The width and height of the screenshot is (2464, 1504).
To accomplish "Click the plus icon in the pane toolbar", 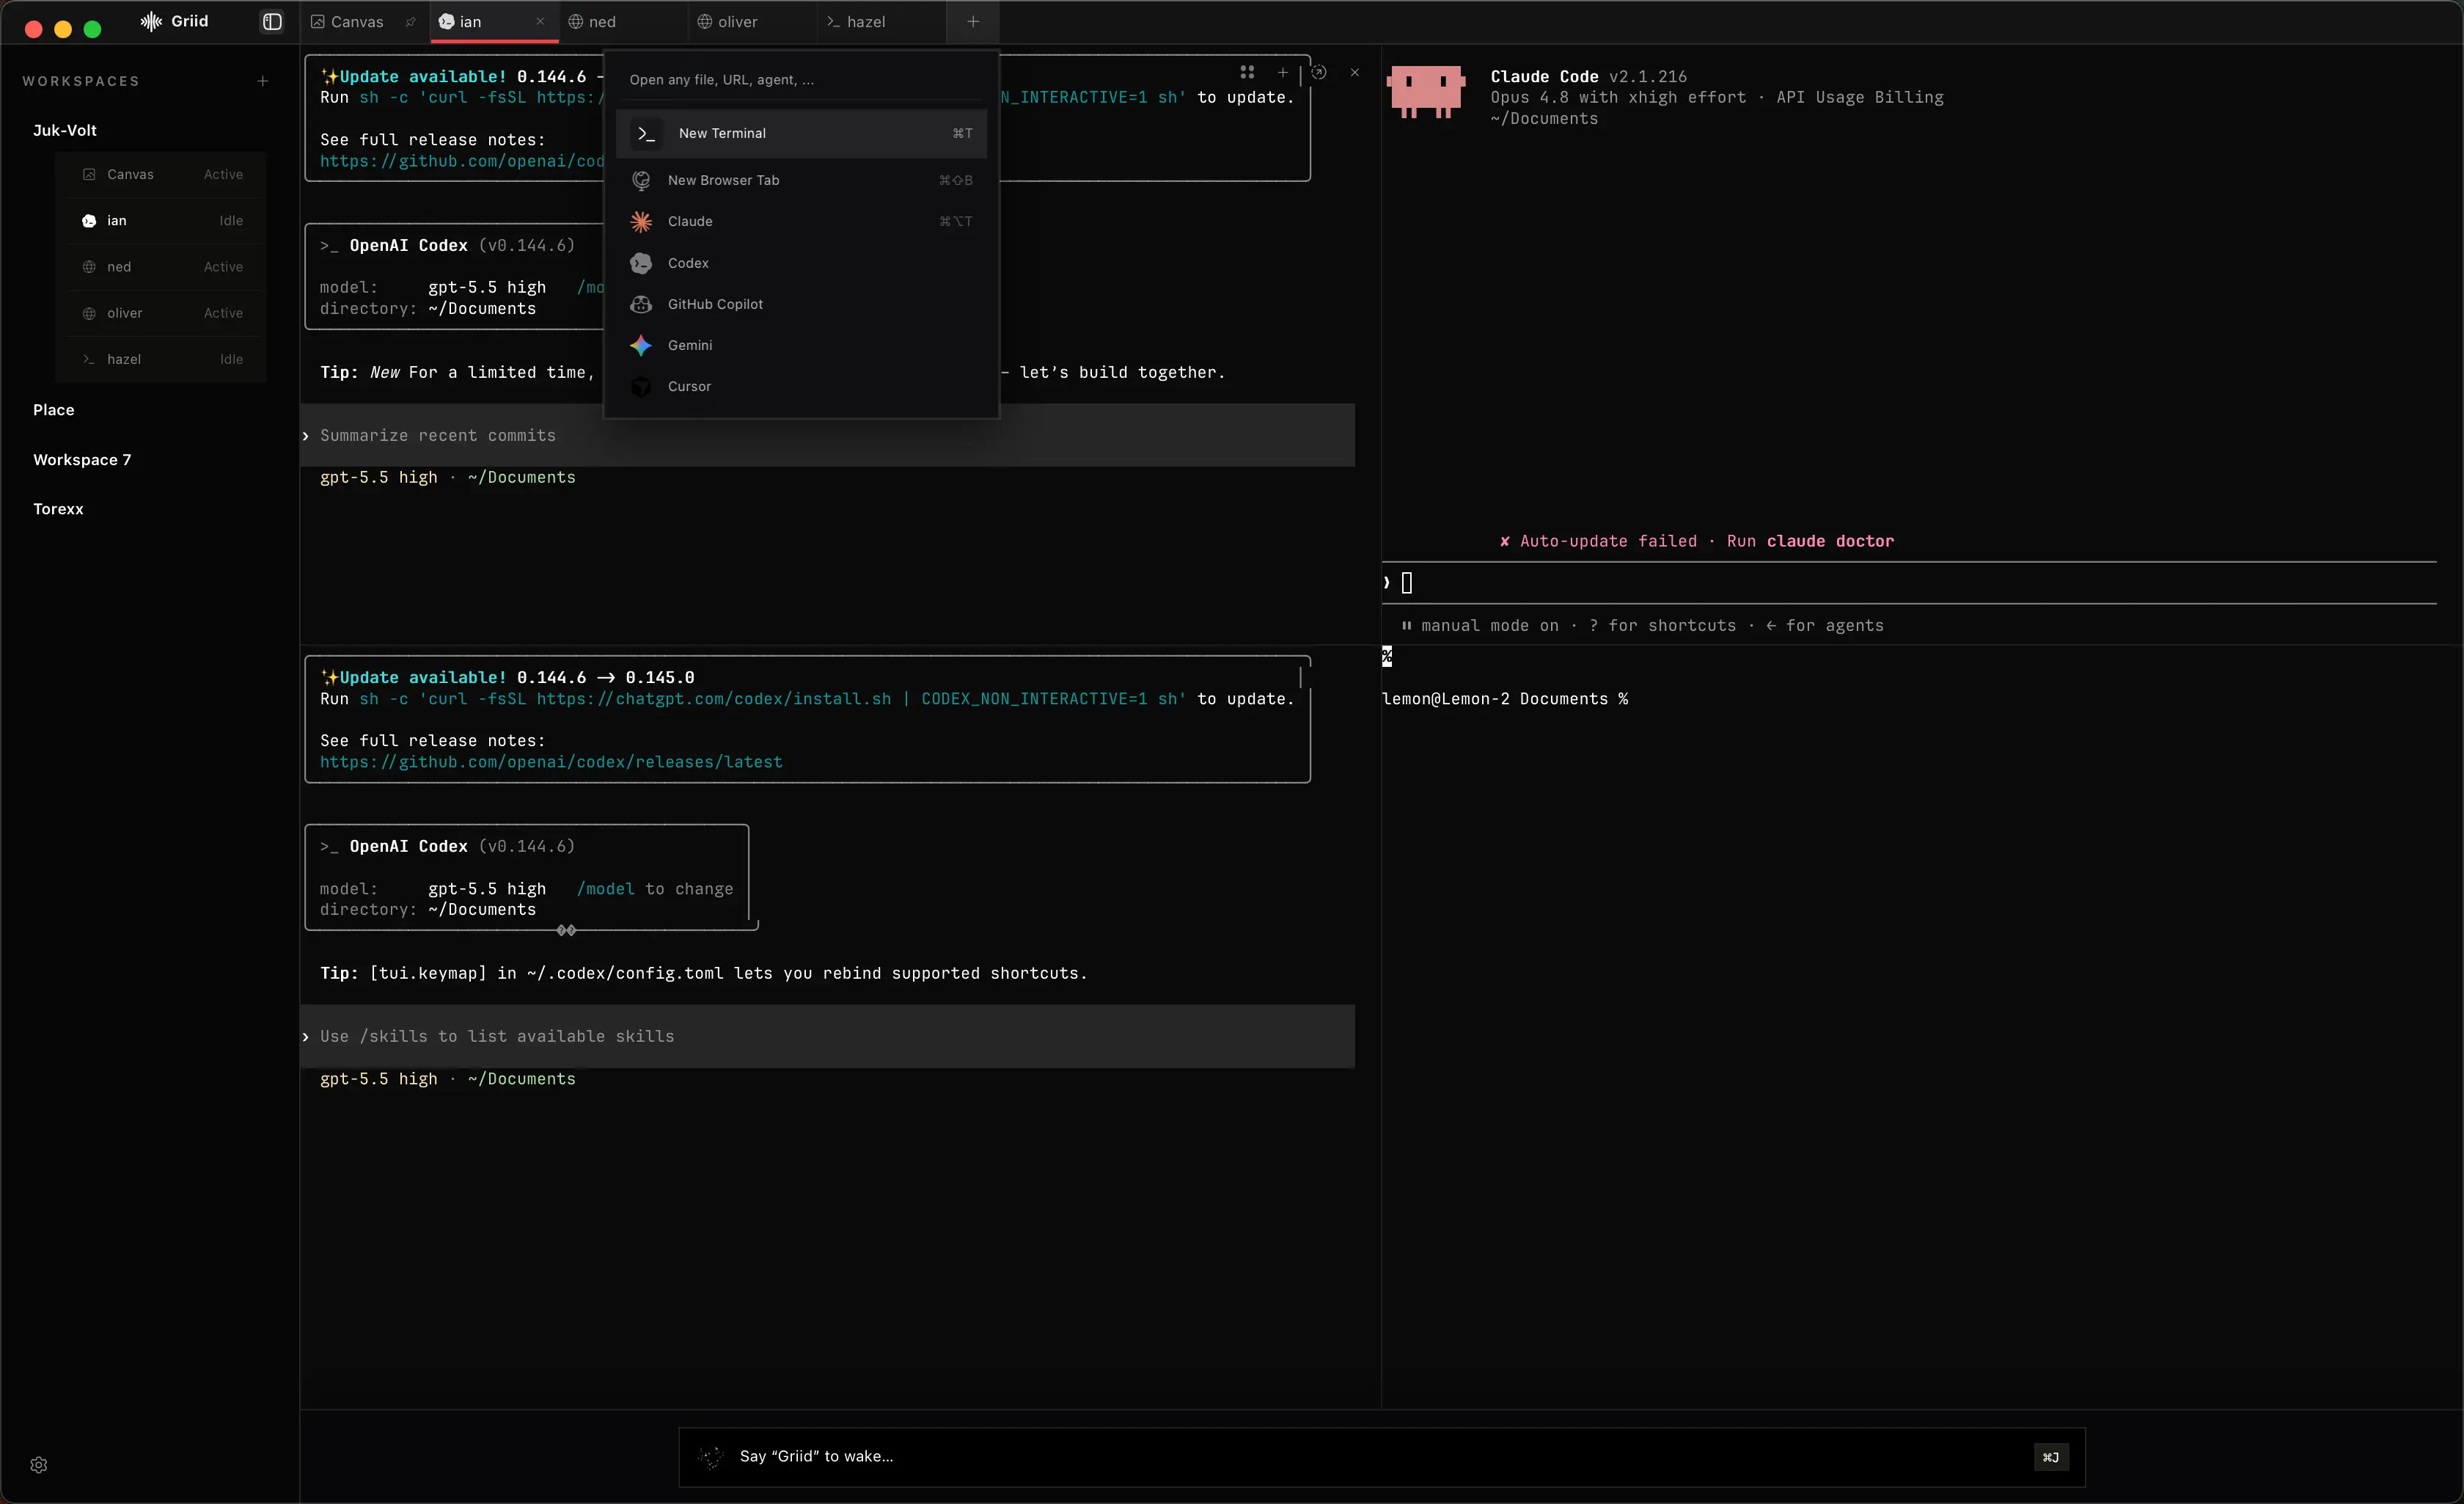I will tap(1283, 72).
